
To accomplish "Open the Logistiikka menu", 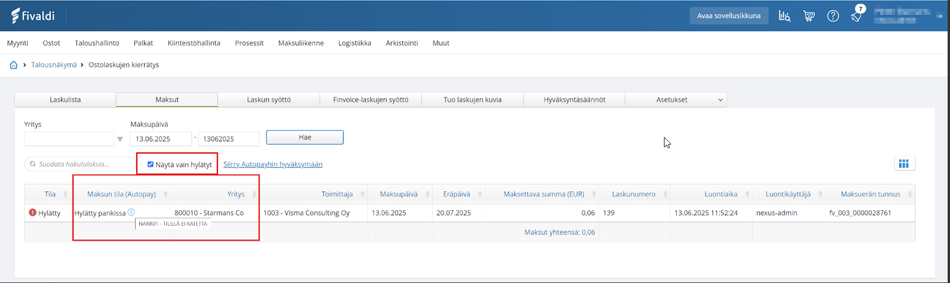I will (x=355, y=43).
